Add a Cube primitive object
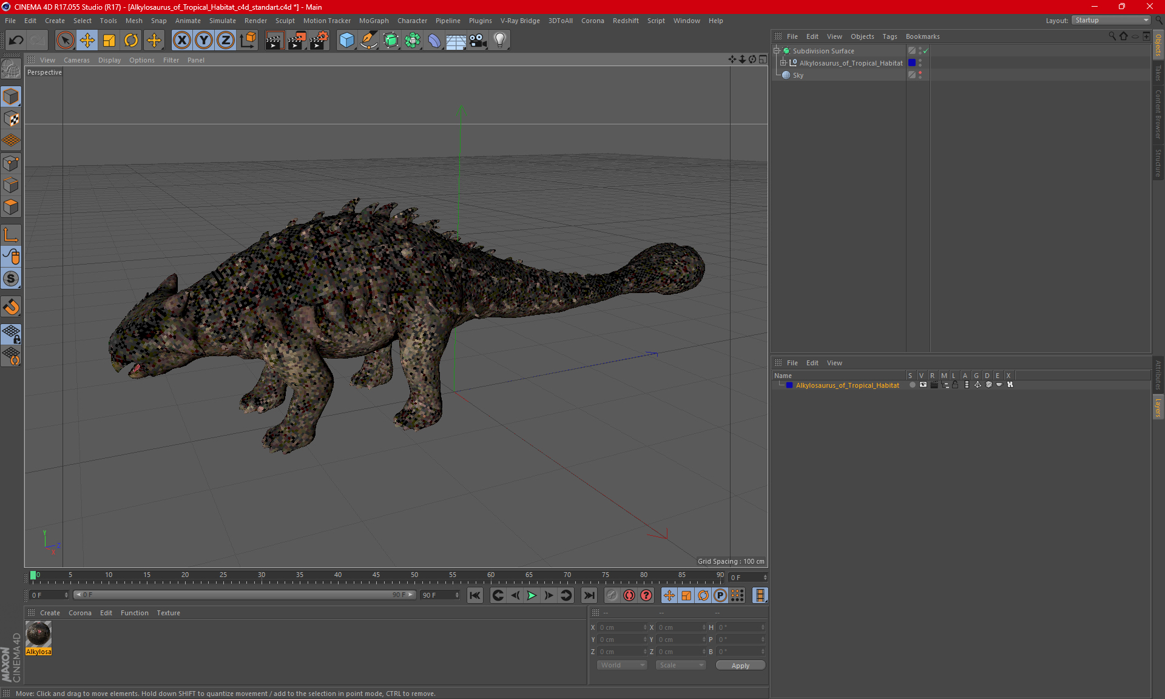 pos(346,40)
